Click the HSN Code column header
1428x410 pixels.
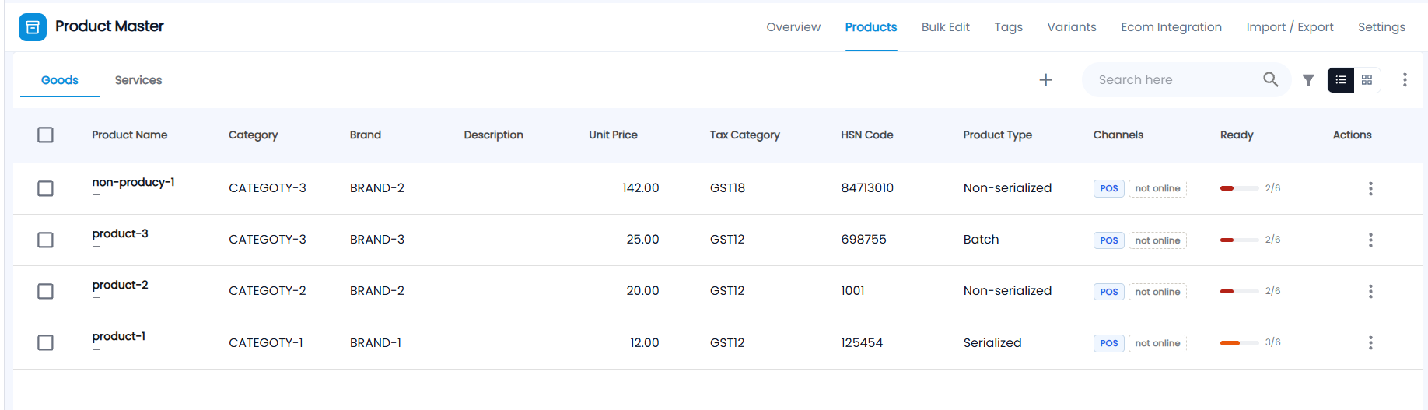click(x=866, y=135)
